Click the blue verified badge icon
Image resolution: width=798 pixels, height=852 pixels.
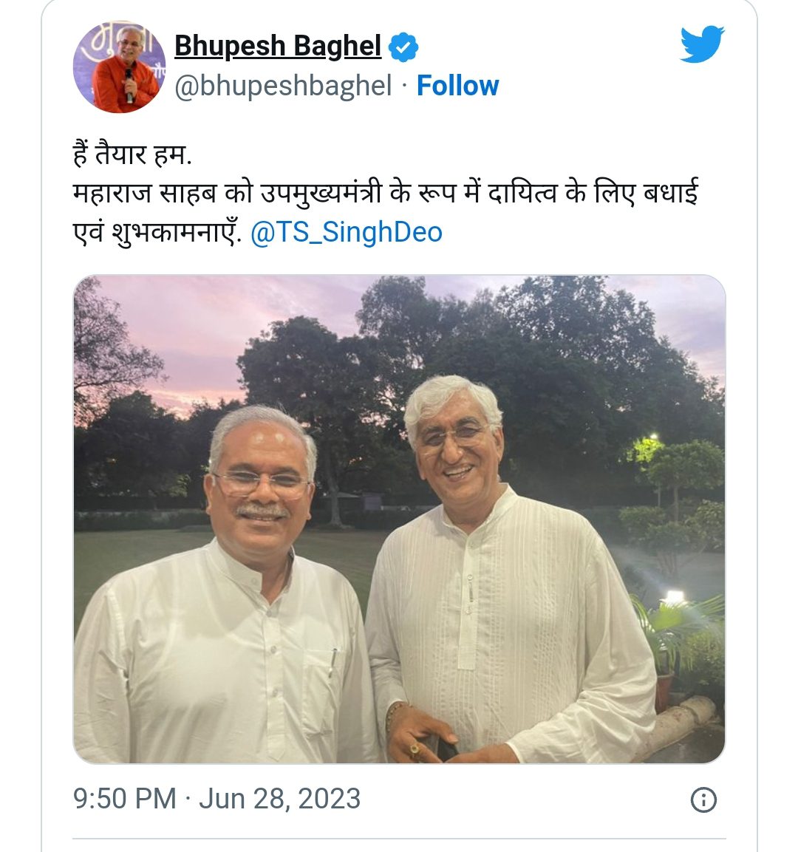(x=403, y=47)
